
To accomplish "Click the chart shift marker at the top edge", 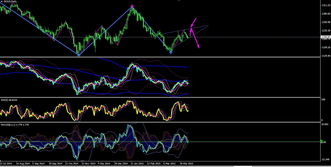I will coord(179,1).
